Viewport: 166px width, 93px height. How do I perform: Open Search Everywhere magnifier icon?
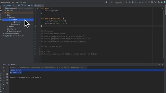(159, 2)
